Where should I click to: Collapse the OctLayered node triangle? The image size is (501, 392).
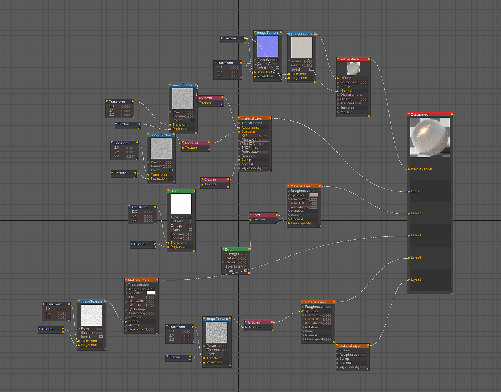(409, 114)
